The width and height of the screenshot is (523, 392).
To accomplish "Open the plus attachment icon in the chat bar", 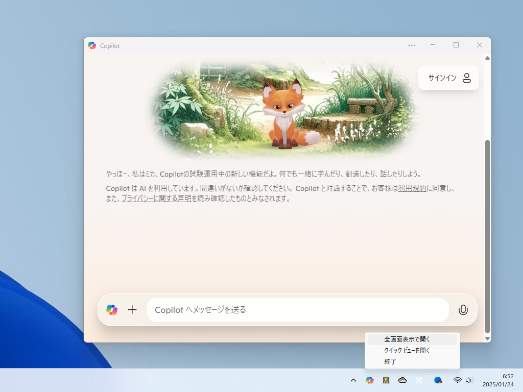I will click(x=132, y=309).
